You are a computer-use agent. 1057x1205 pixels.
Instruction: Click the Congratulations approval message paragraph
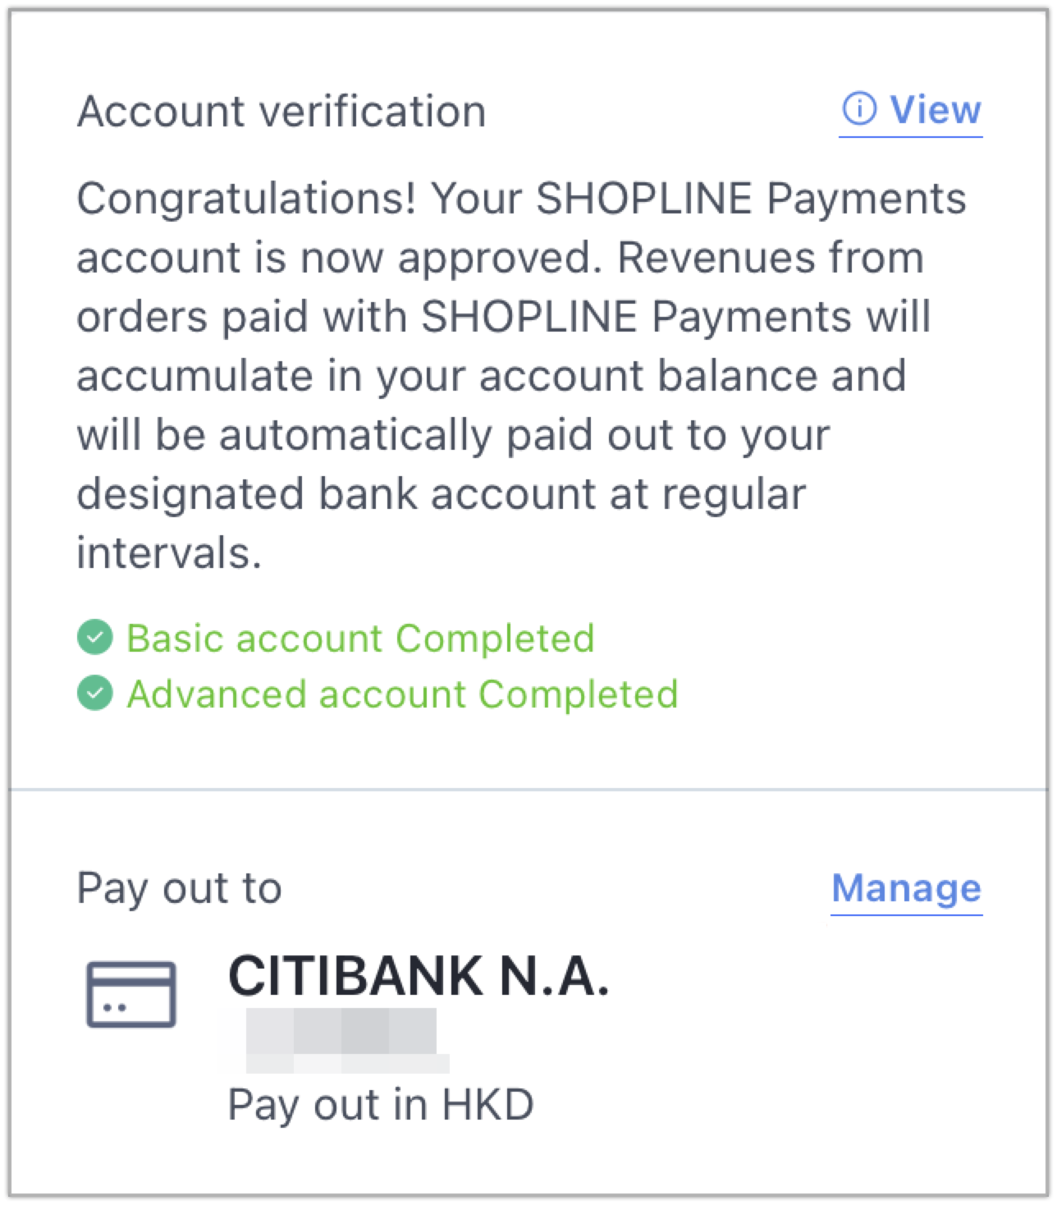(522, 375)
